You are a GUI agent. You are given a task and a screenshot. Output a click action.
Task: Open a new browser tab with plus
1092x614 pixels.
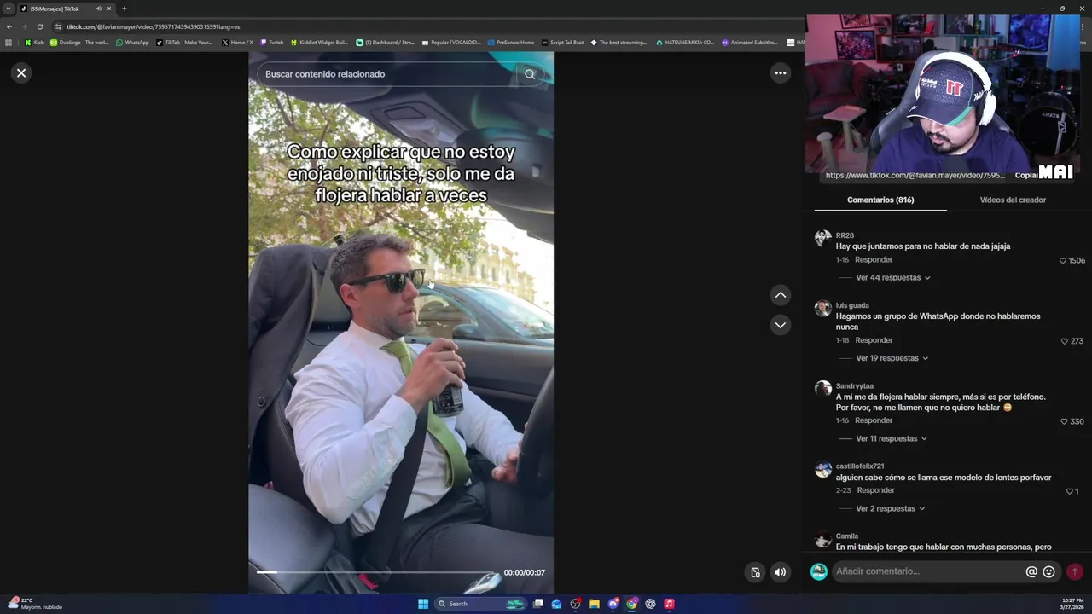[x=124, y=9]
